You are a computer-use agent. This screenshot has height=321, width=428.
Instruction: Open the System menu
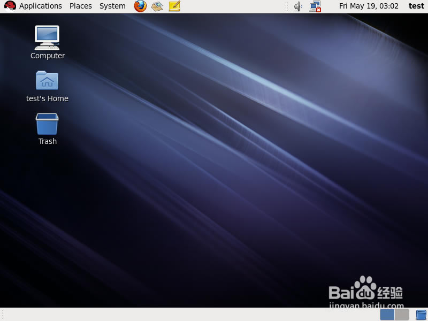(x=112, y=6)
